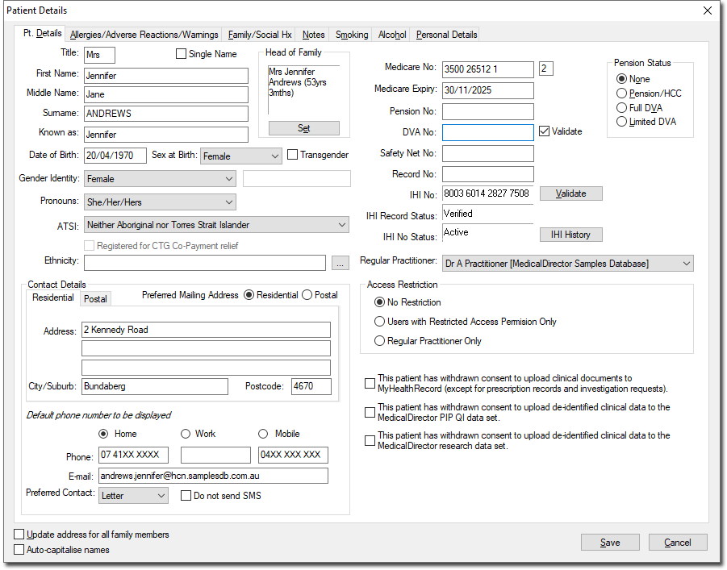
Task: Open the Alcohol tab
Action: tap(392, 35)
